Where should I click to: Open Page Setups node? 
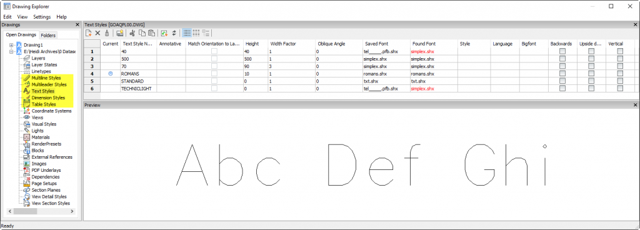pyautogui.click(x=44, y=184)
